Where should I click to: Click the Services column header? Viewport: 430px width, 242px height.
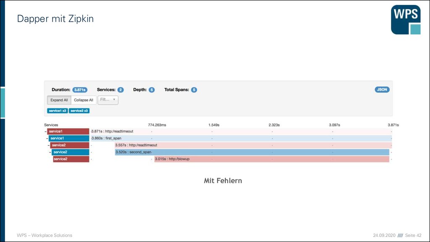(x=51, y=125)
